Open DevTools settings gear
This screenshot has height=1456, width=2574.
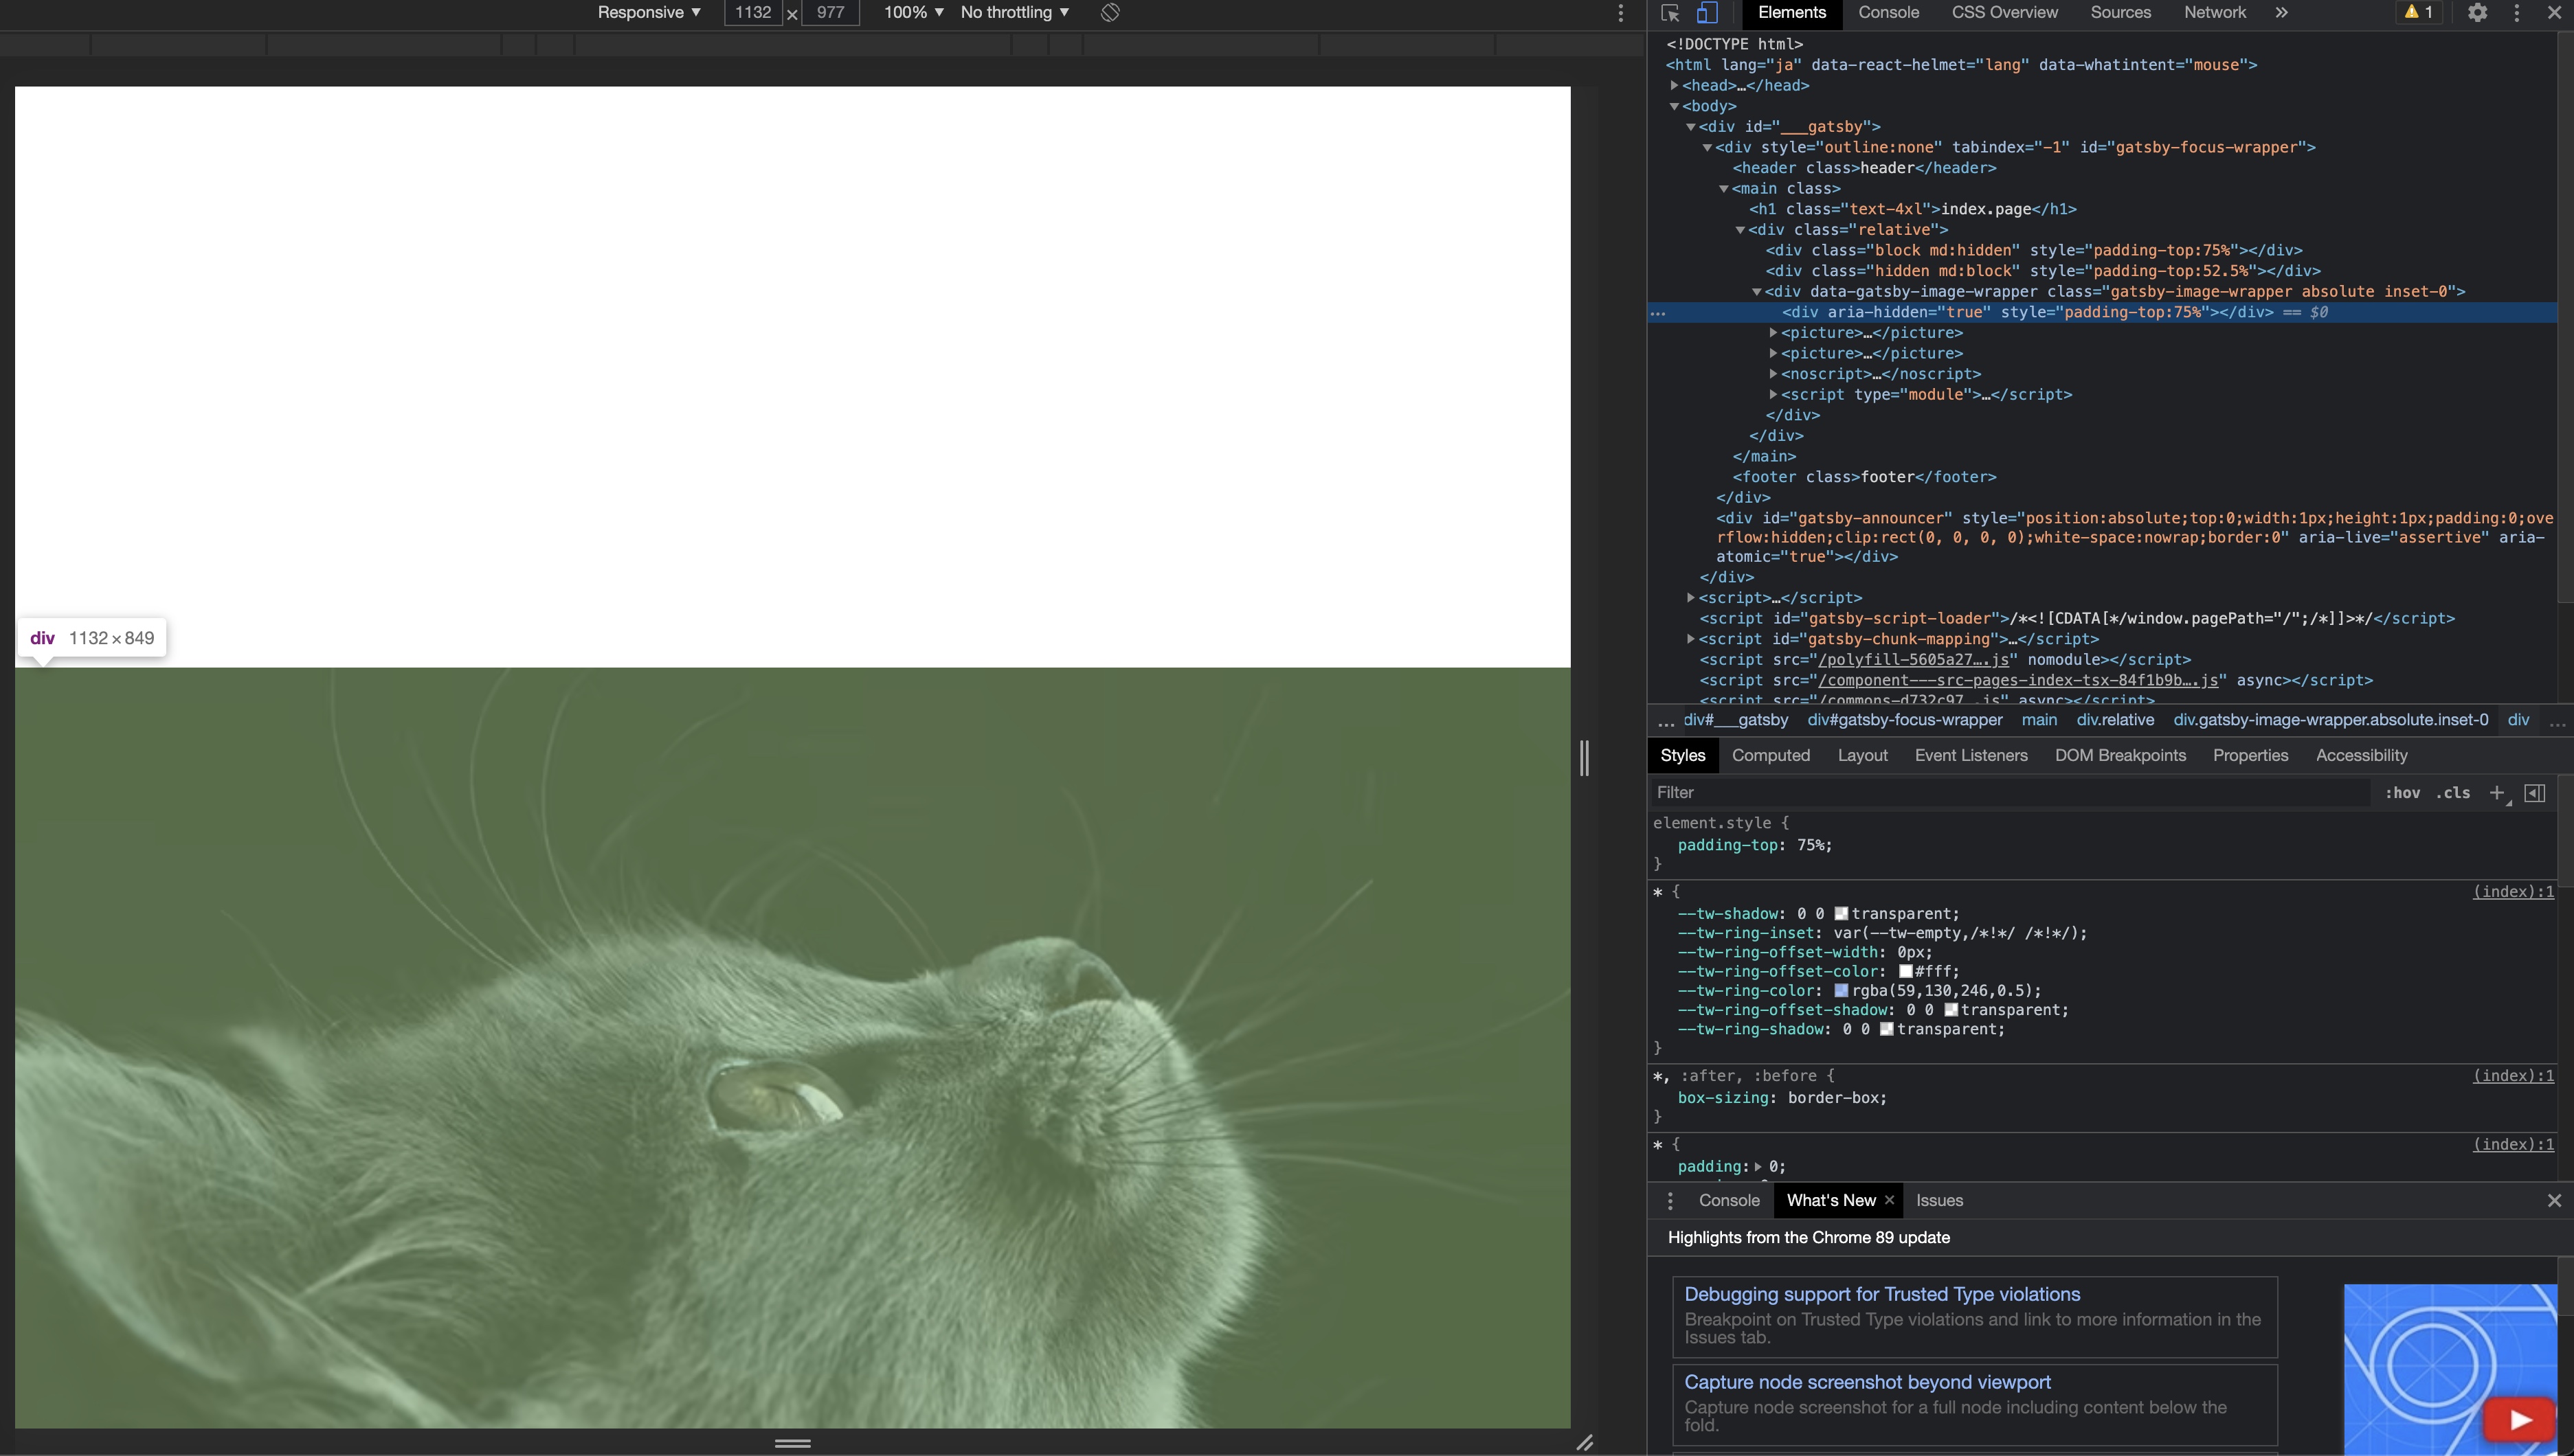point(2477,13)
